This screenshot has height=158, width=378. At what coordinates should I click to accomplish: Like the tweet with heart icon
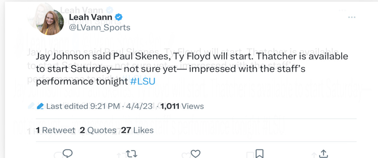click(195, 153)
